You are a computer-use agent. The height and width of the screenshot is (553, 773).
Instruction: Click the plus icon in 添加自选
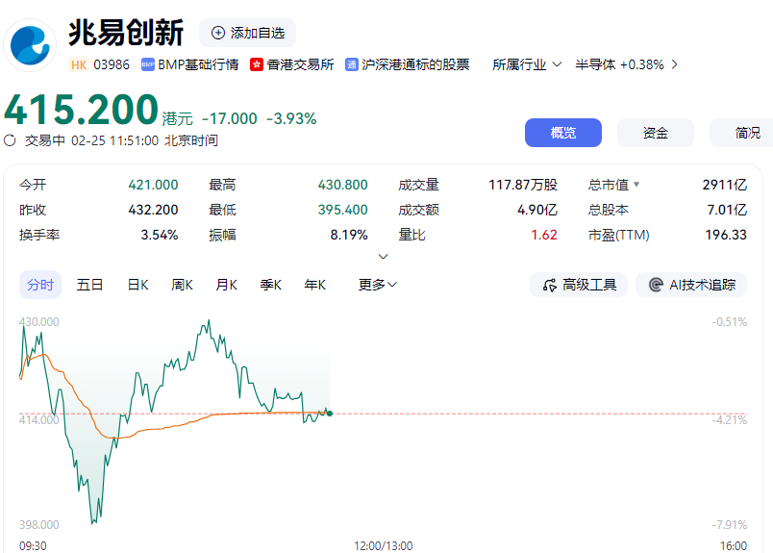[x=218, y=33]
